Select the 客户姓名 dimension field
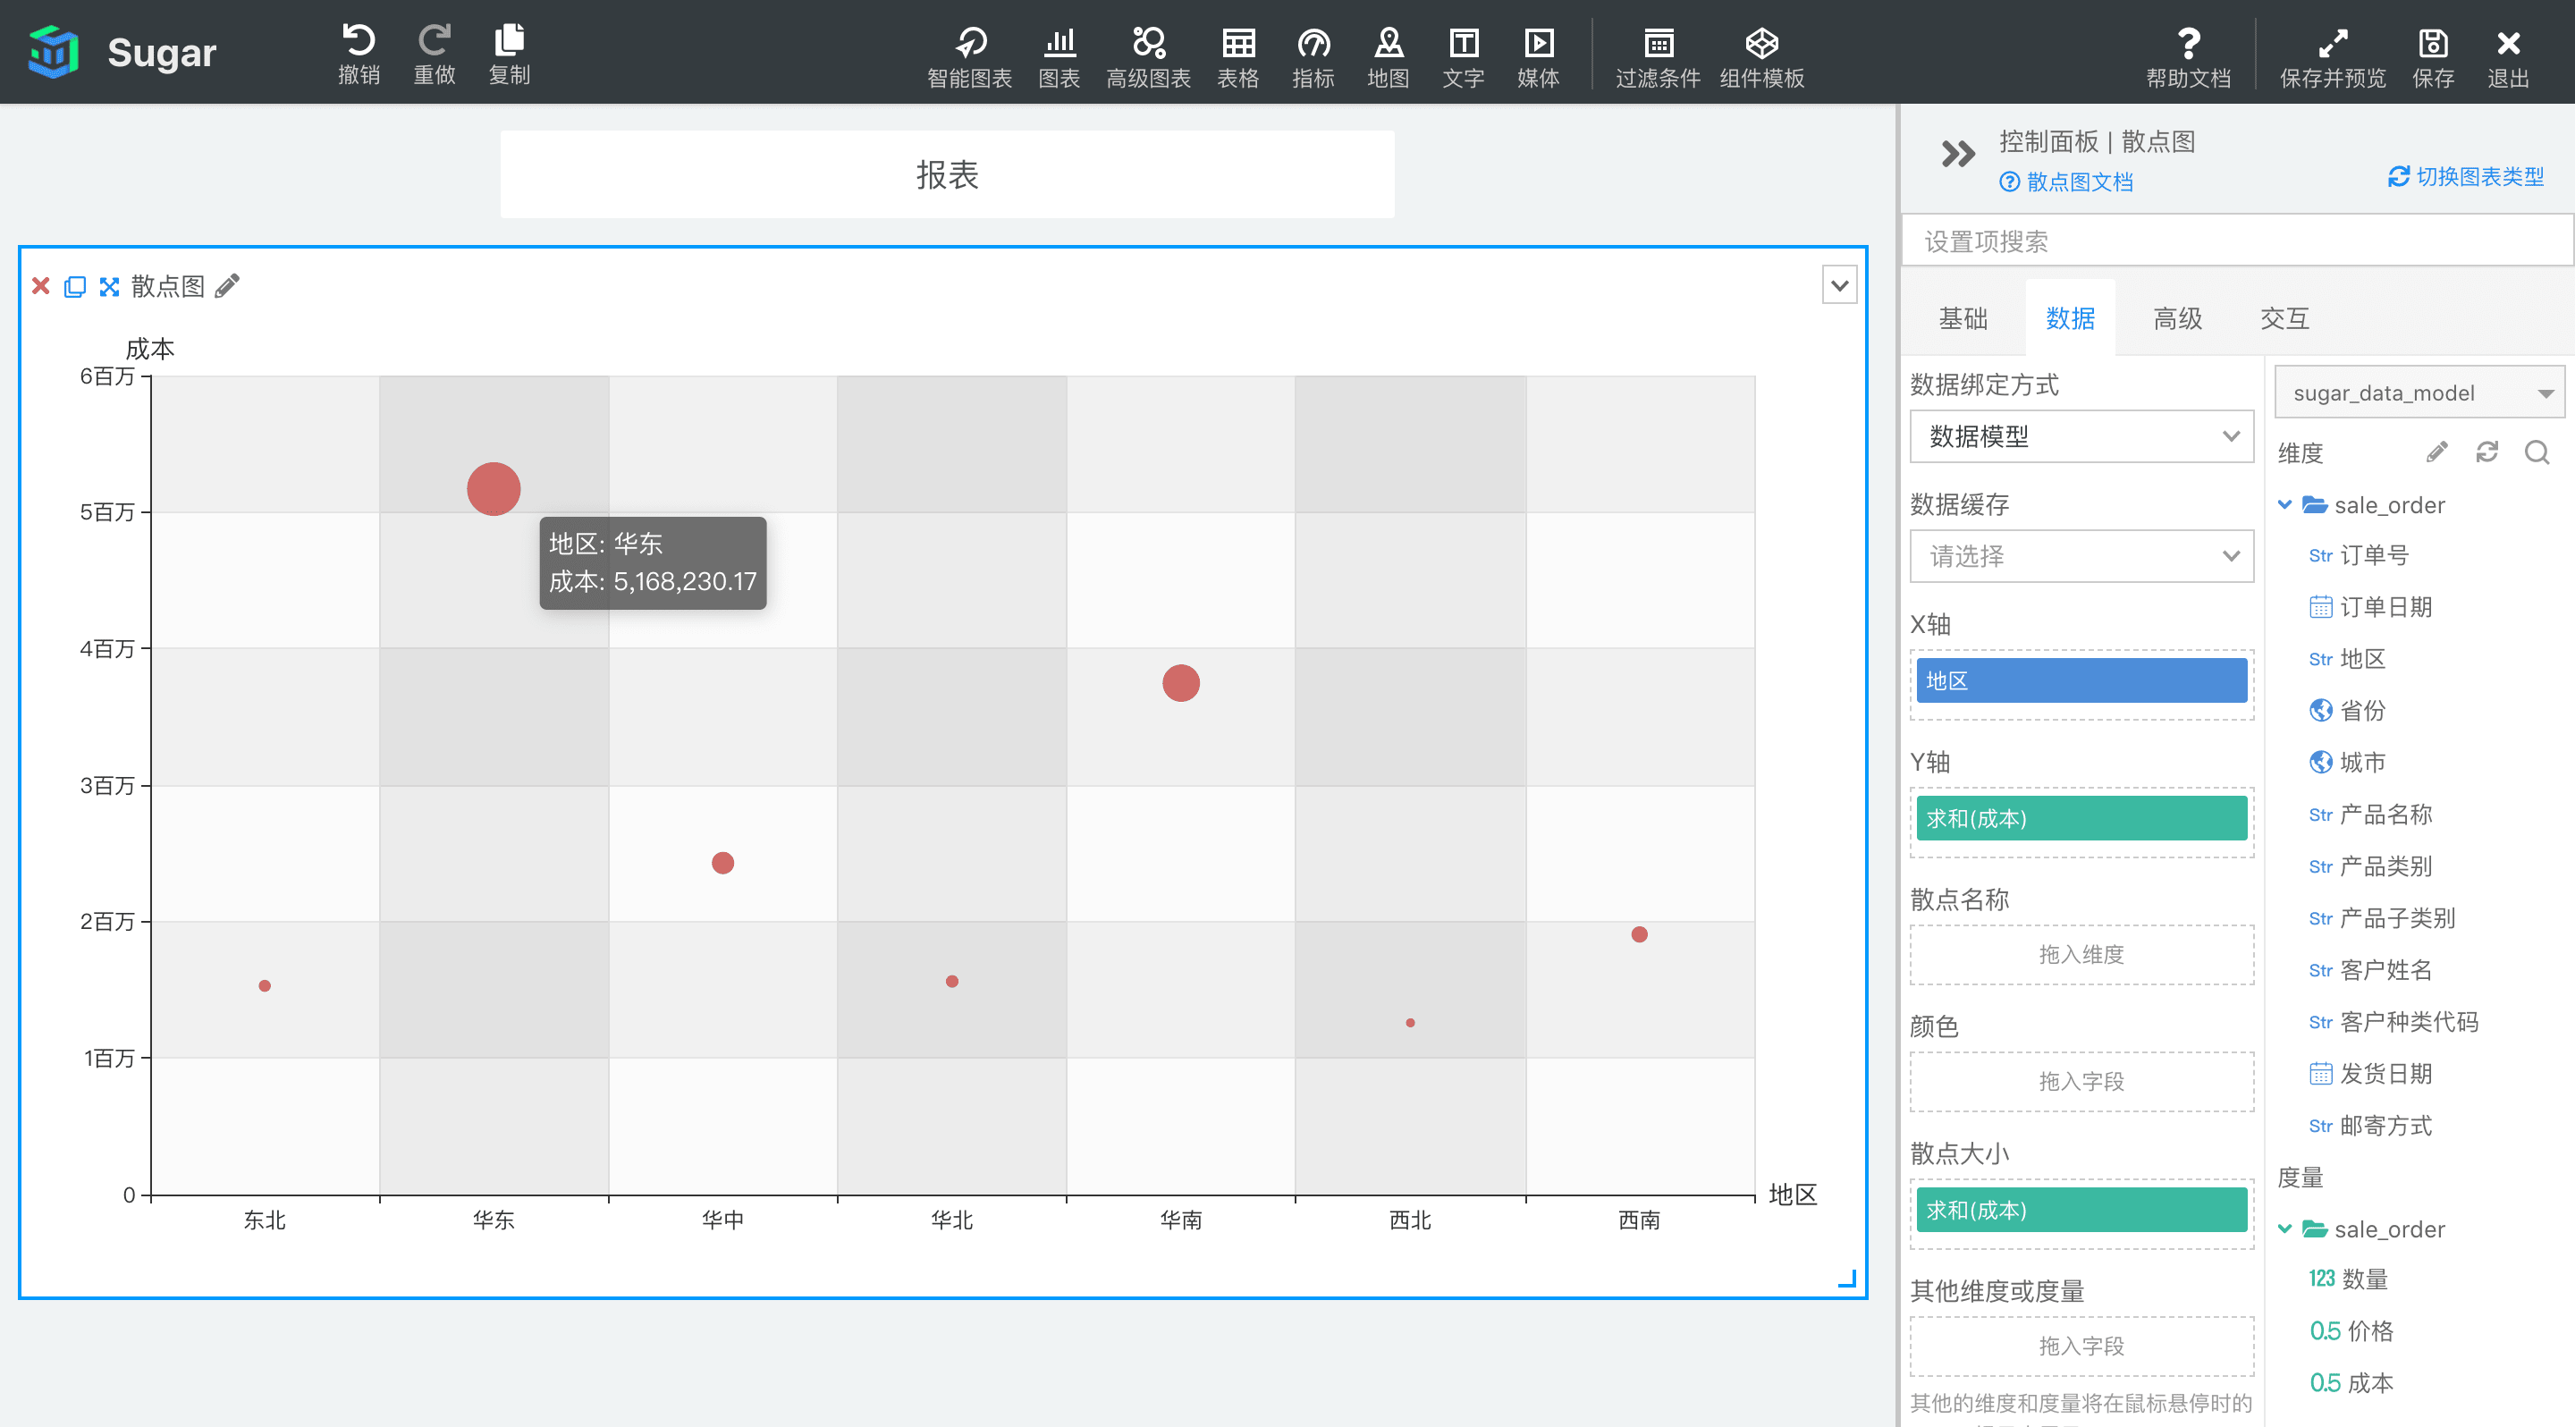The height and width of the screenshot is (1427, 2575). (2371, 970)
